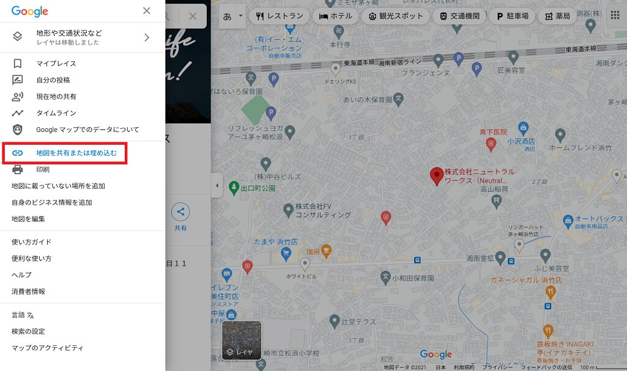Select 地図を共有または埋め込む menu entry
Screen dimensions: 627x371
tap(72, 153)
